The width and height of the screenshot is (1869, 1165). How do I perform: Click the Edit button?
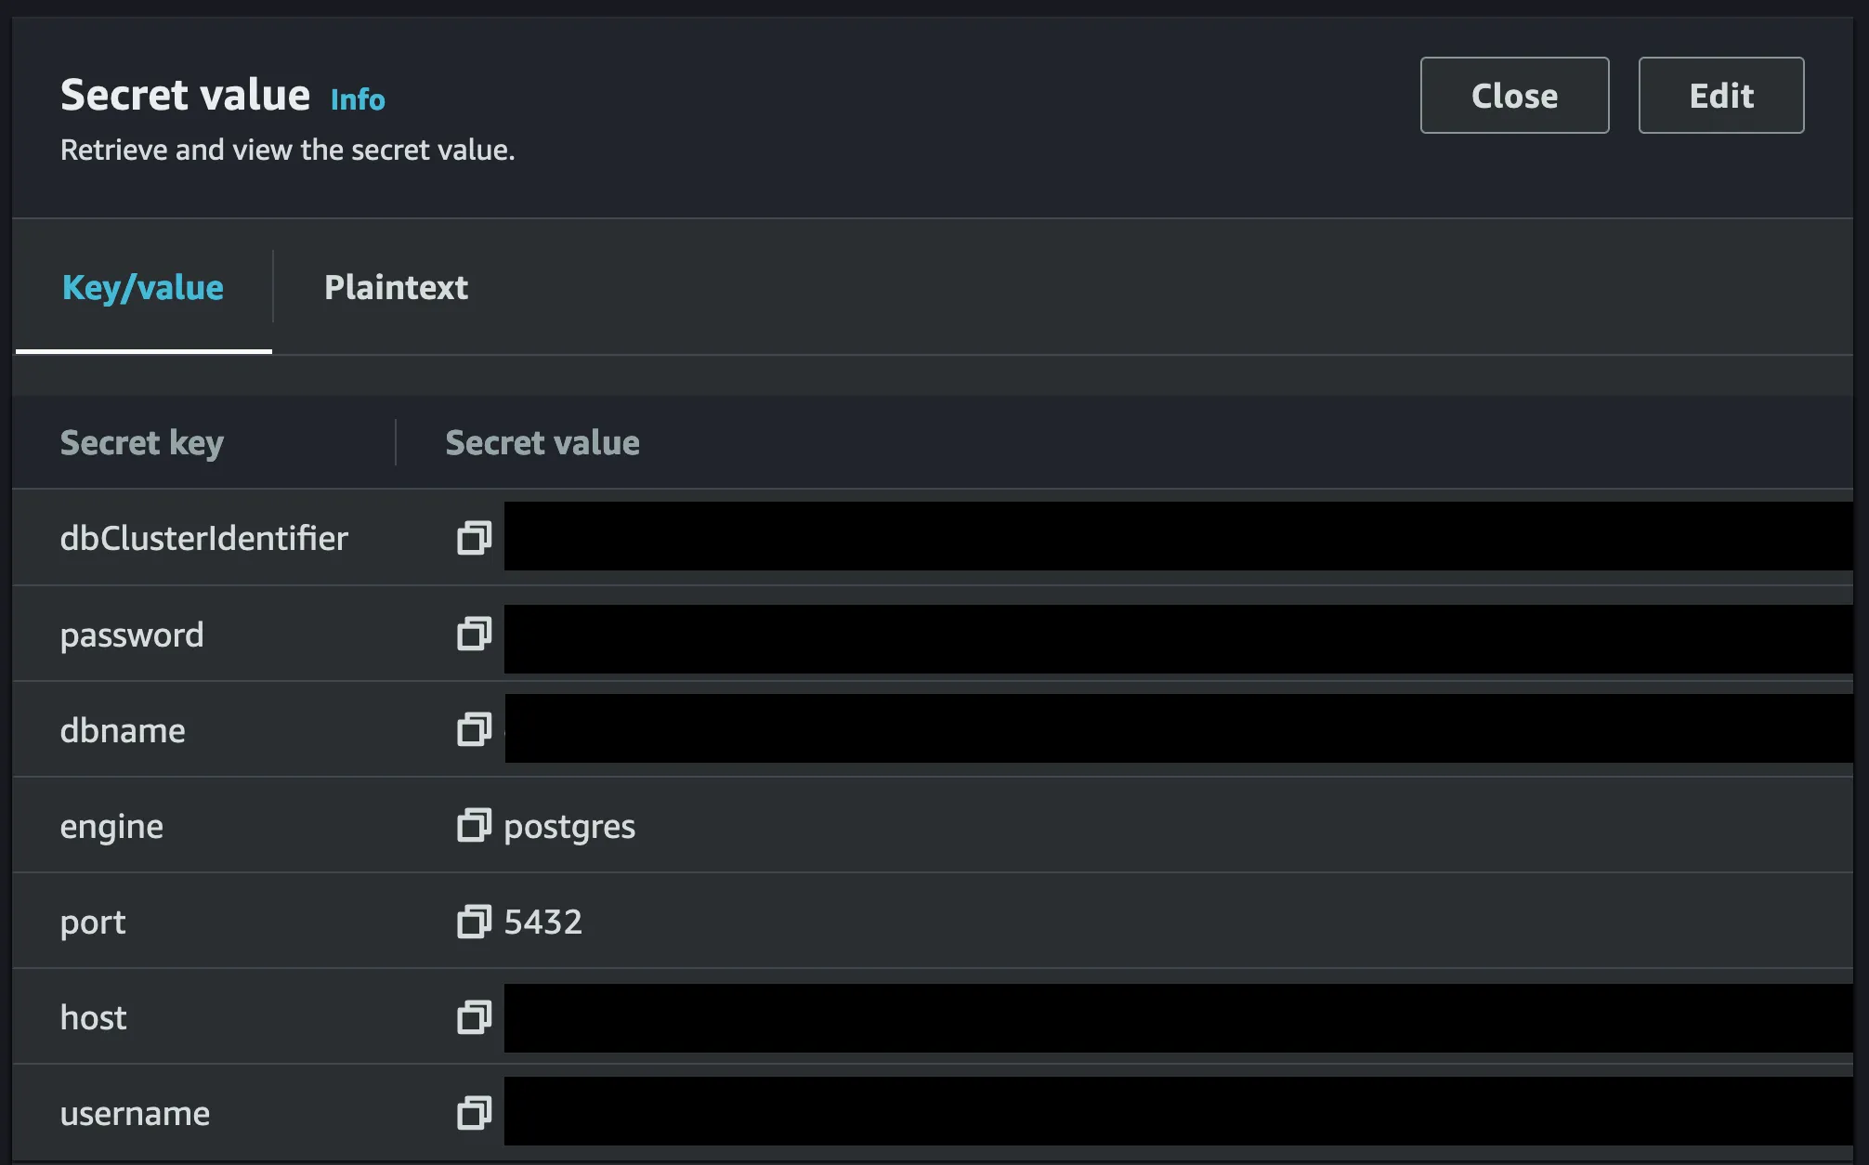coord(1720,96)
